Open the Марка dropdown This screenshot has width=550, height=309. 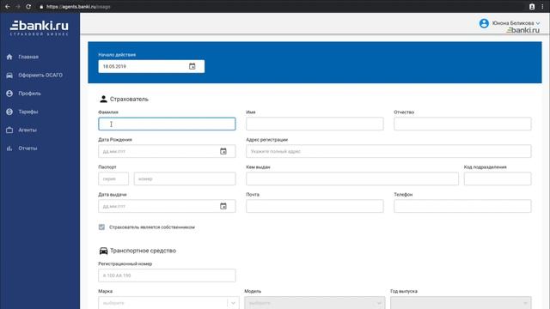click(168, 303)
